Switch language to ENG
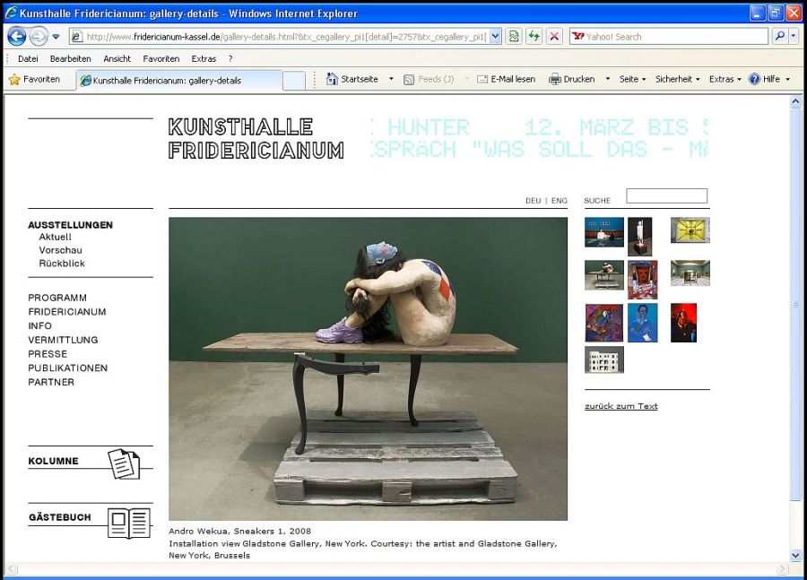Image resolution: width=807 pixels, height=580 pixels. click(x=559, y=201)
